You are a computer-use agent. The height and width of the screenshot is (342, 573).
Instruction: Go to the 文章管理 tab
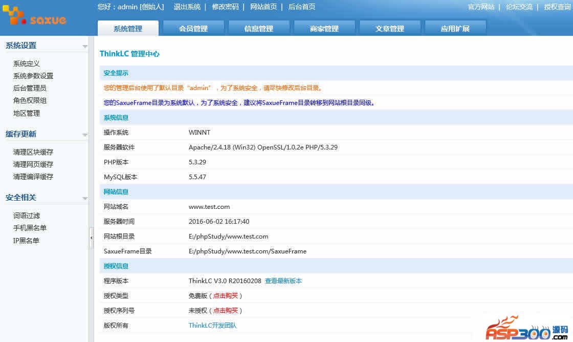(x=390, y=29)
